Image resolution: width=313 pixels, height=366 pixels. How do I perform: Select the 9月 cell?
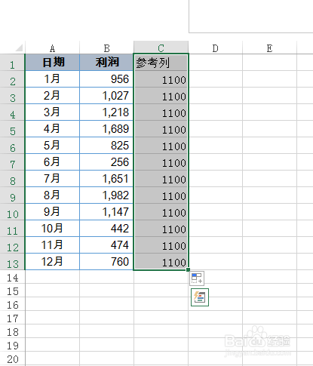tap(53, 212)
